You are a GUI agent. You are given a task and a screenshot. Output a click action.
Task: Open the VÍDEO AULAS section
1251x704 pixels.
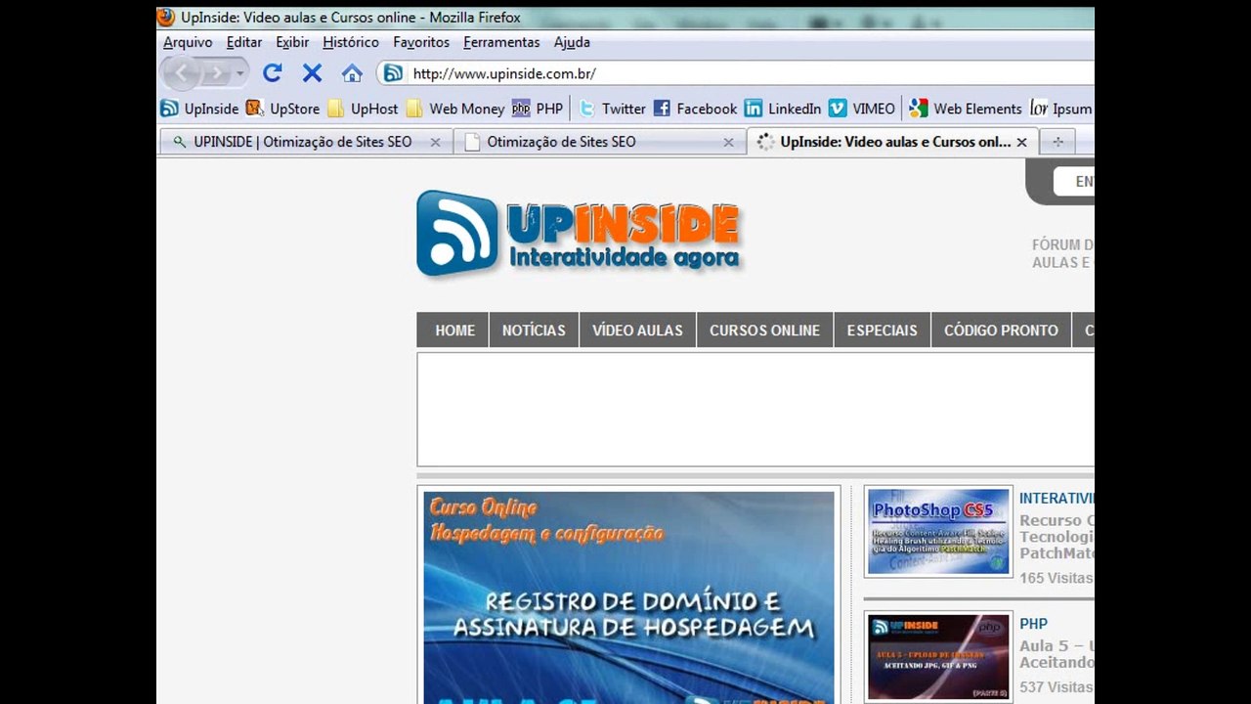tap(637, 330)
